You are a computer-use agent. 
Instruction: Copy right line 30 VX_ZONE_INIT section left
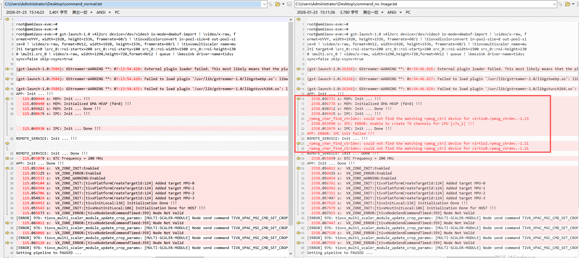(x=298, y=168)
